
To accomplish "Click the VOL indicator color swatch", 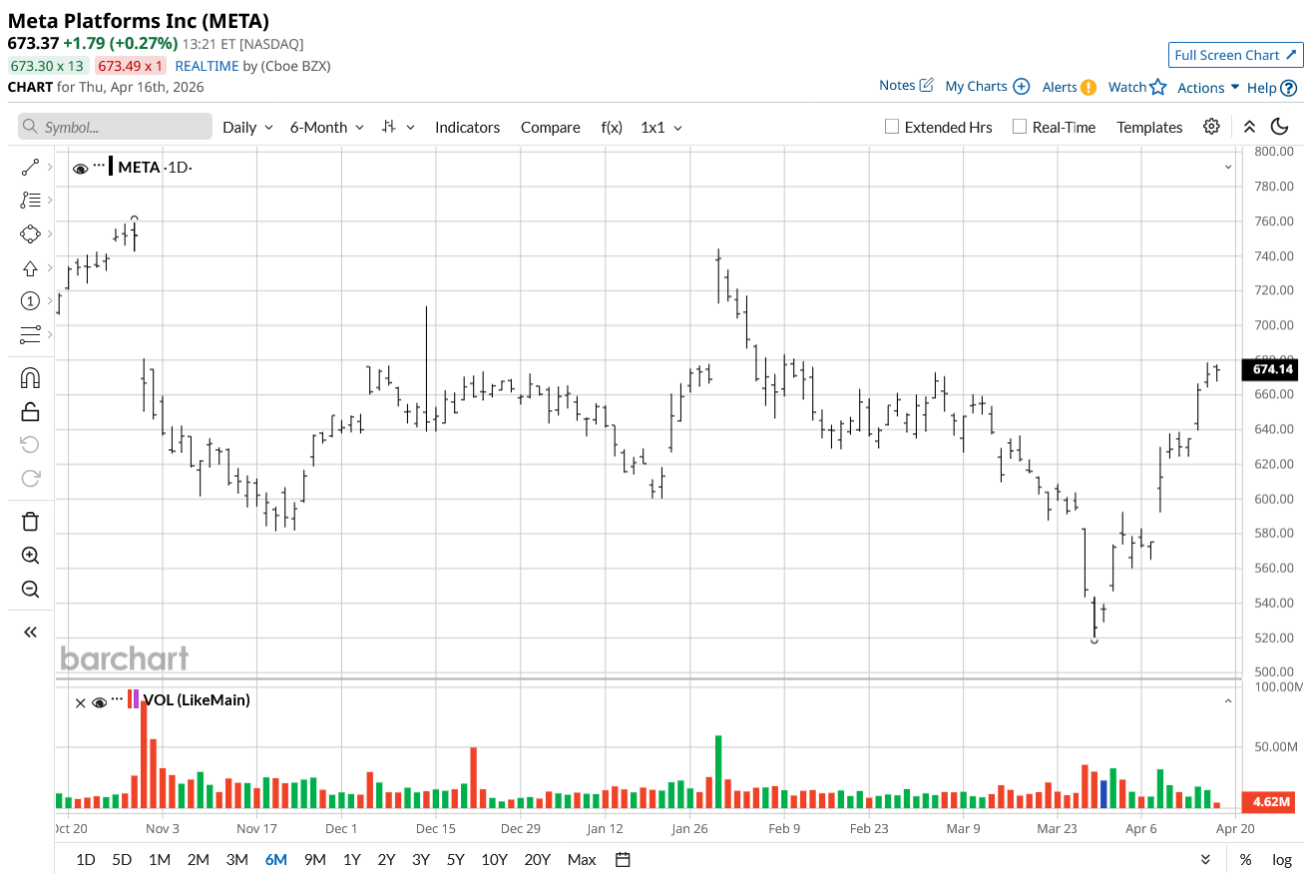I will 134,698.
